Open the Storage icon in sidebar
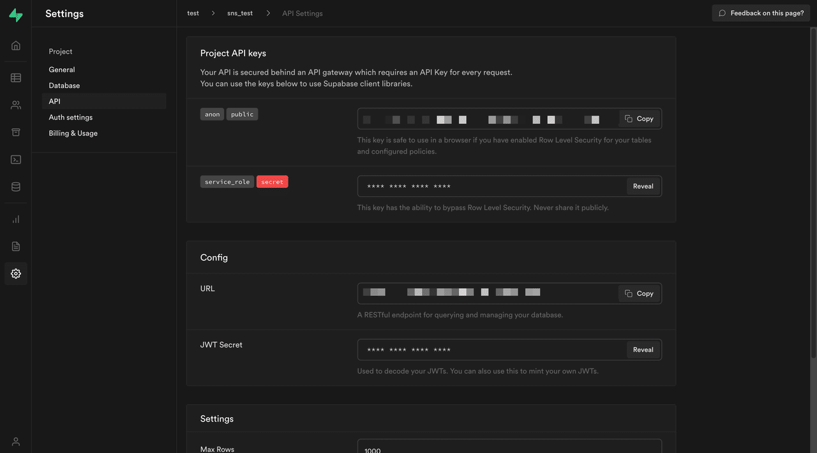817x453 pixels. pyautogui.click(x=16, y=132)
